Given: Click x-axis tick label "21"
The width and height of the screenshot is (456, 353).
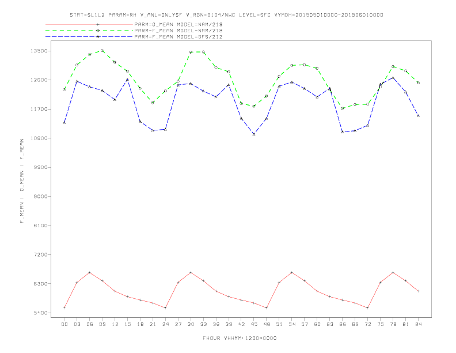Looking at the screenshot, I should click(x=153, y=324).
